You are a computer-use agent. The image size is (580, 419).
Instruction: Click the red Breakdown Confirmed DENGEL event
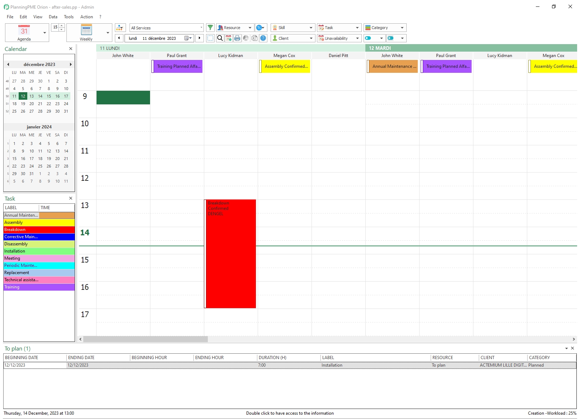point(230,254)
